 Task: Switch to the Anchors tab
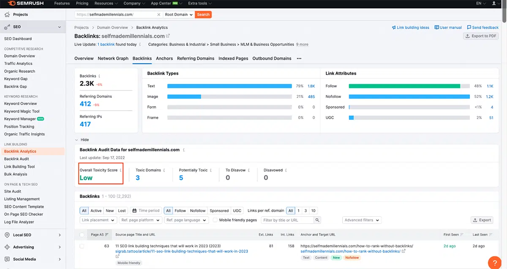click(164, 59)
